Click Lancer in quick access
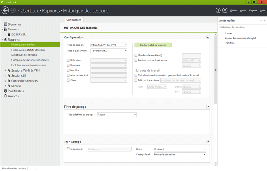 click(228, 33)
